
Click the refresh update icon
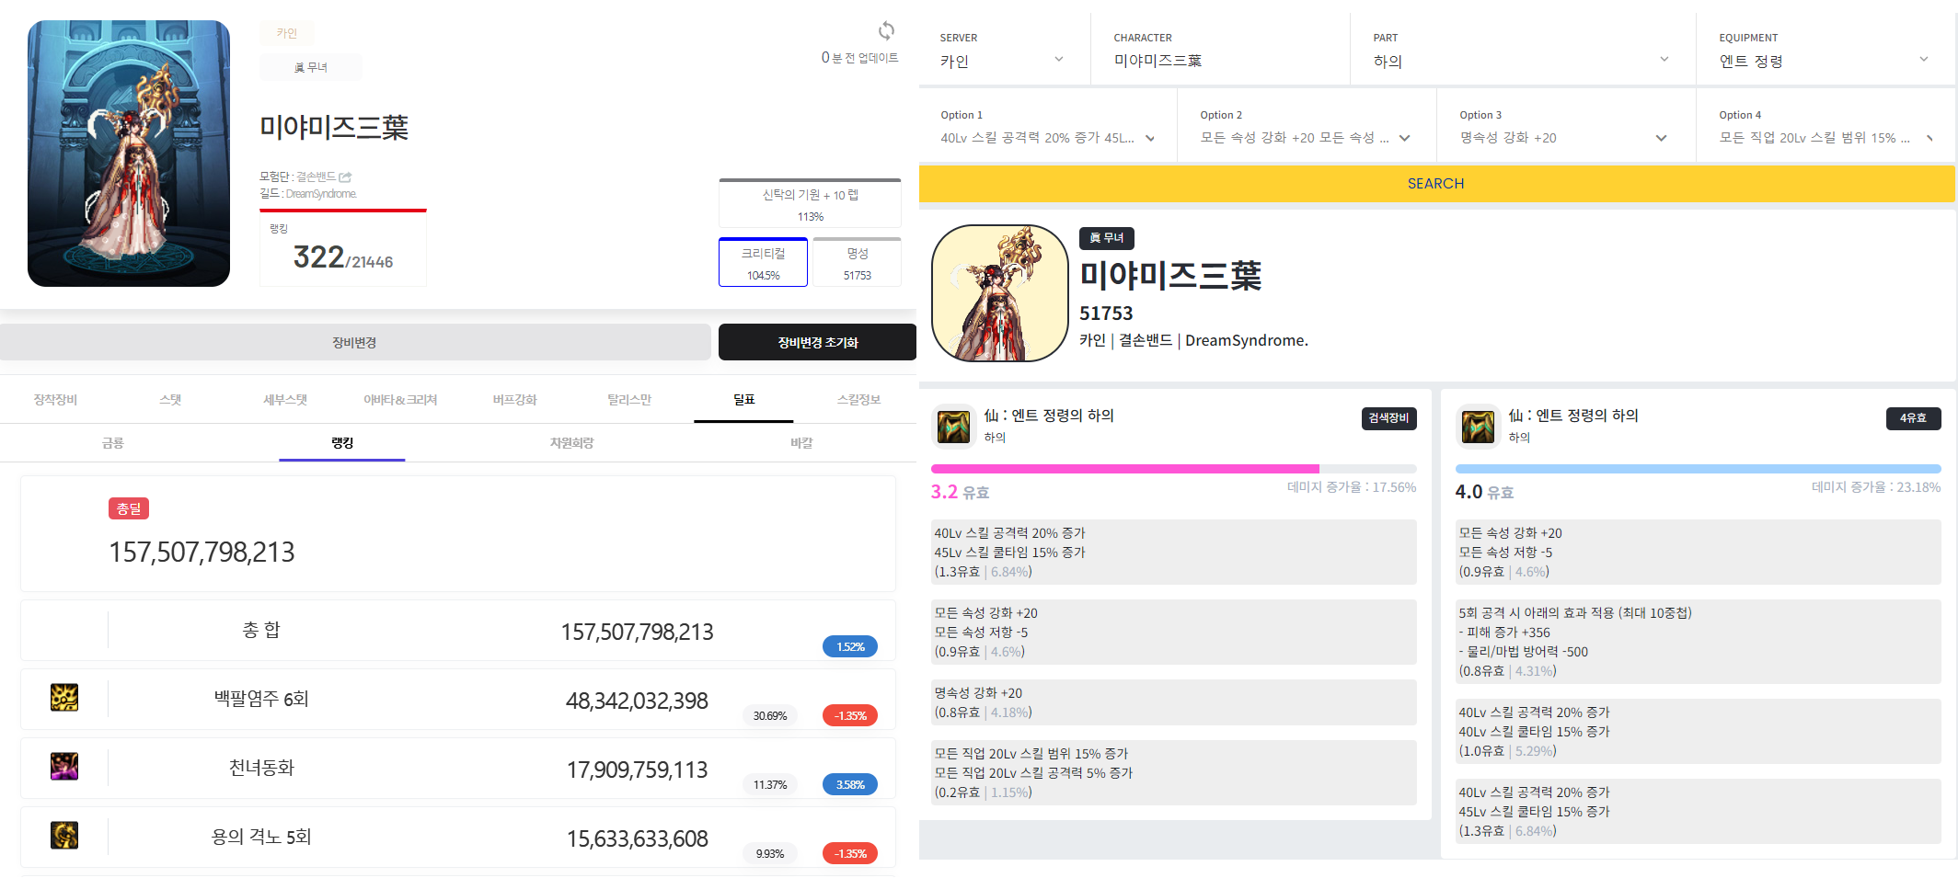point(885,31)
